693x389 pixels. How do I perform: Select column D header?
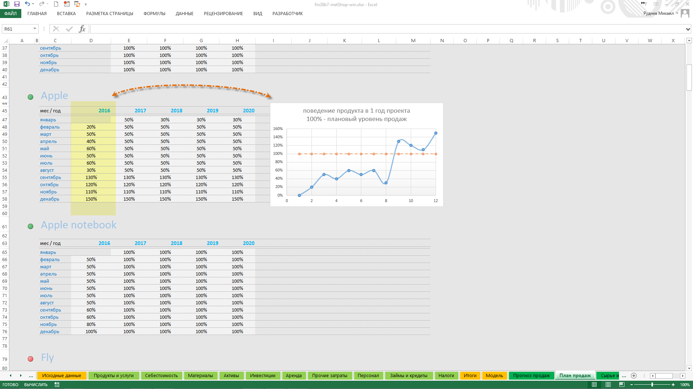point(91,40)
